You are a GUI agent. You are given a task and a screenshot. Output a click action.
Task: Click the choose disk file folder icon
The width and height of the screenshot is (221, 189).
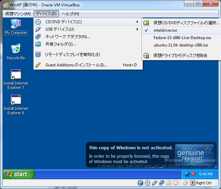[146, 23]
